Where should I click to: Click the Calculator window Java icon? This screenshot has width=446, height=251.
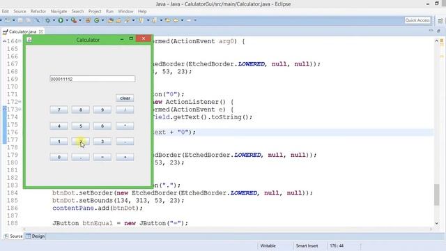pyautogui.click(x=29, y=40)
